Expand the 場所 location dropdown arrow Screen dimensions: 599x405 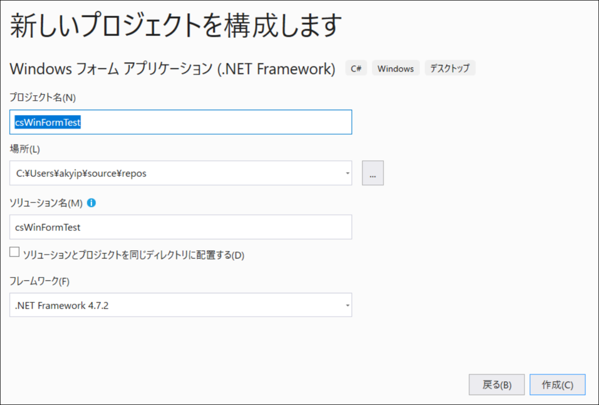[x=347, y=173]
